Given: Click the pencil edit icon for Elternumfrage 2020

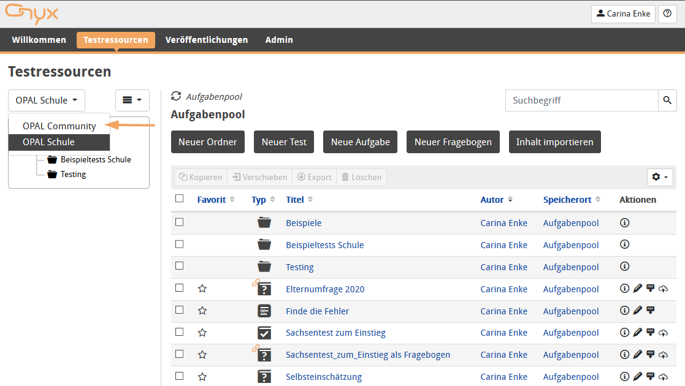Looking at the screenshot, I should coord(637,289).
